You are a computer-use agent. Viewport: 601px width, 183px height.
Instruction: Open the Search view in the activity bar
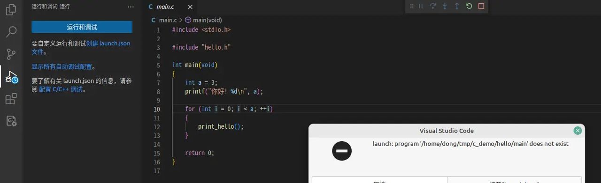pyautogui.click(x=11, y=32)
